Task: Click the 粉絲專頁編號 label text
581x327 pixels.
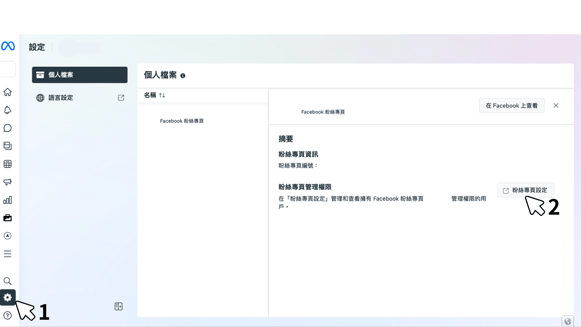Action: [298, 166]
